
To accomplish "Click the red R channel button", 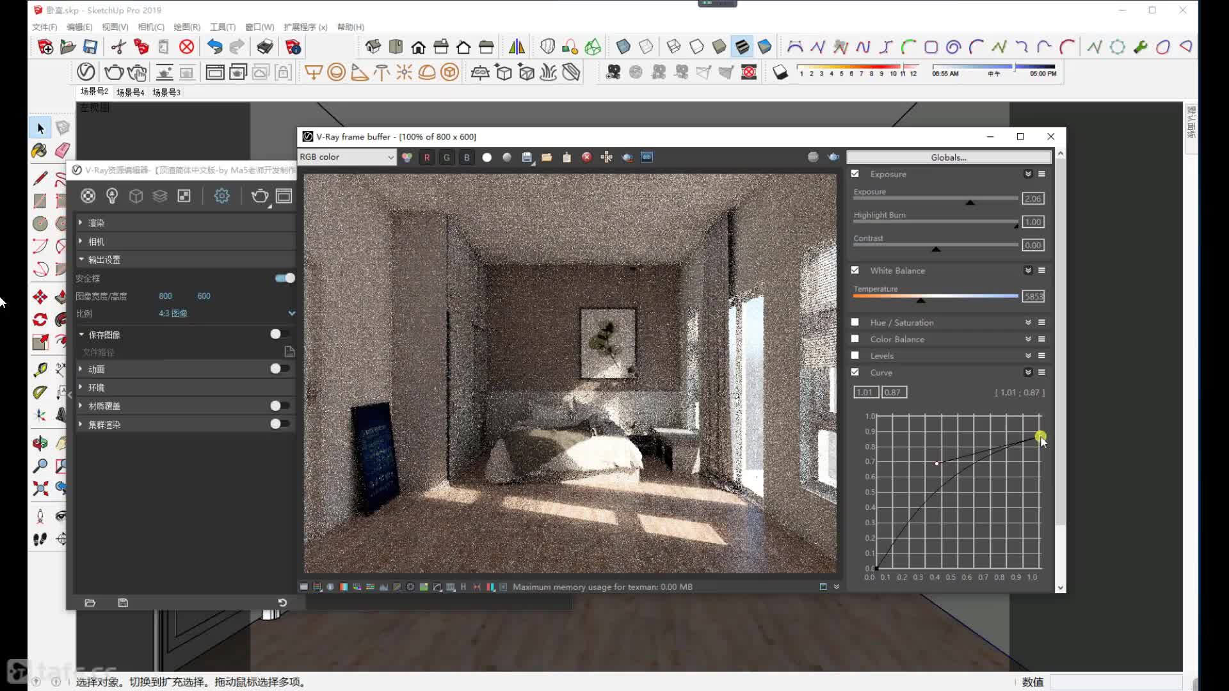I will (x=427, y=157).
